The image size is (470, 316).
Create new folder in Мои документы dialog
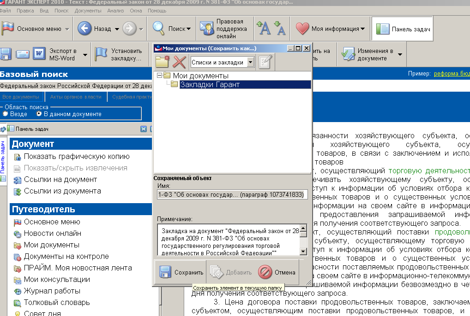click(163, 62)
